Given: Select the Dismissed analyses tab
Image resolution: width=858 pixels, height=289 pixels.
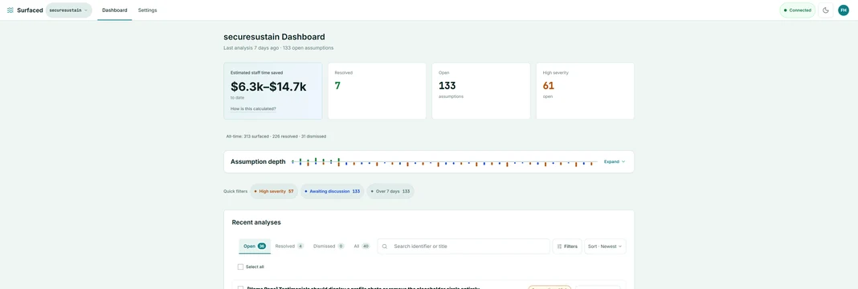Looking at the screenshot, I should [329, 246].
